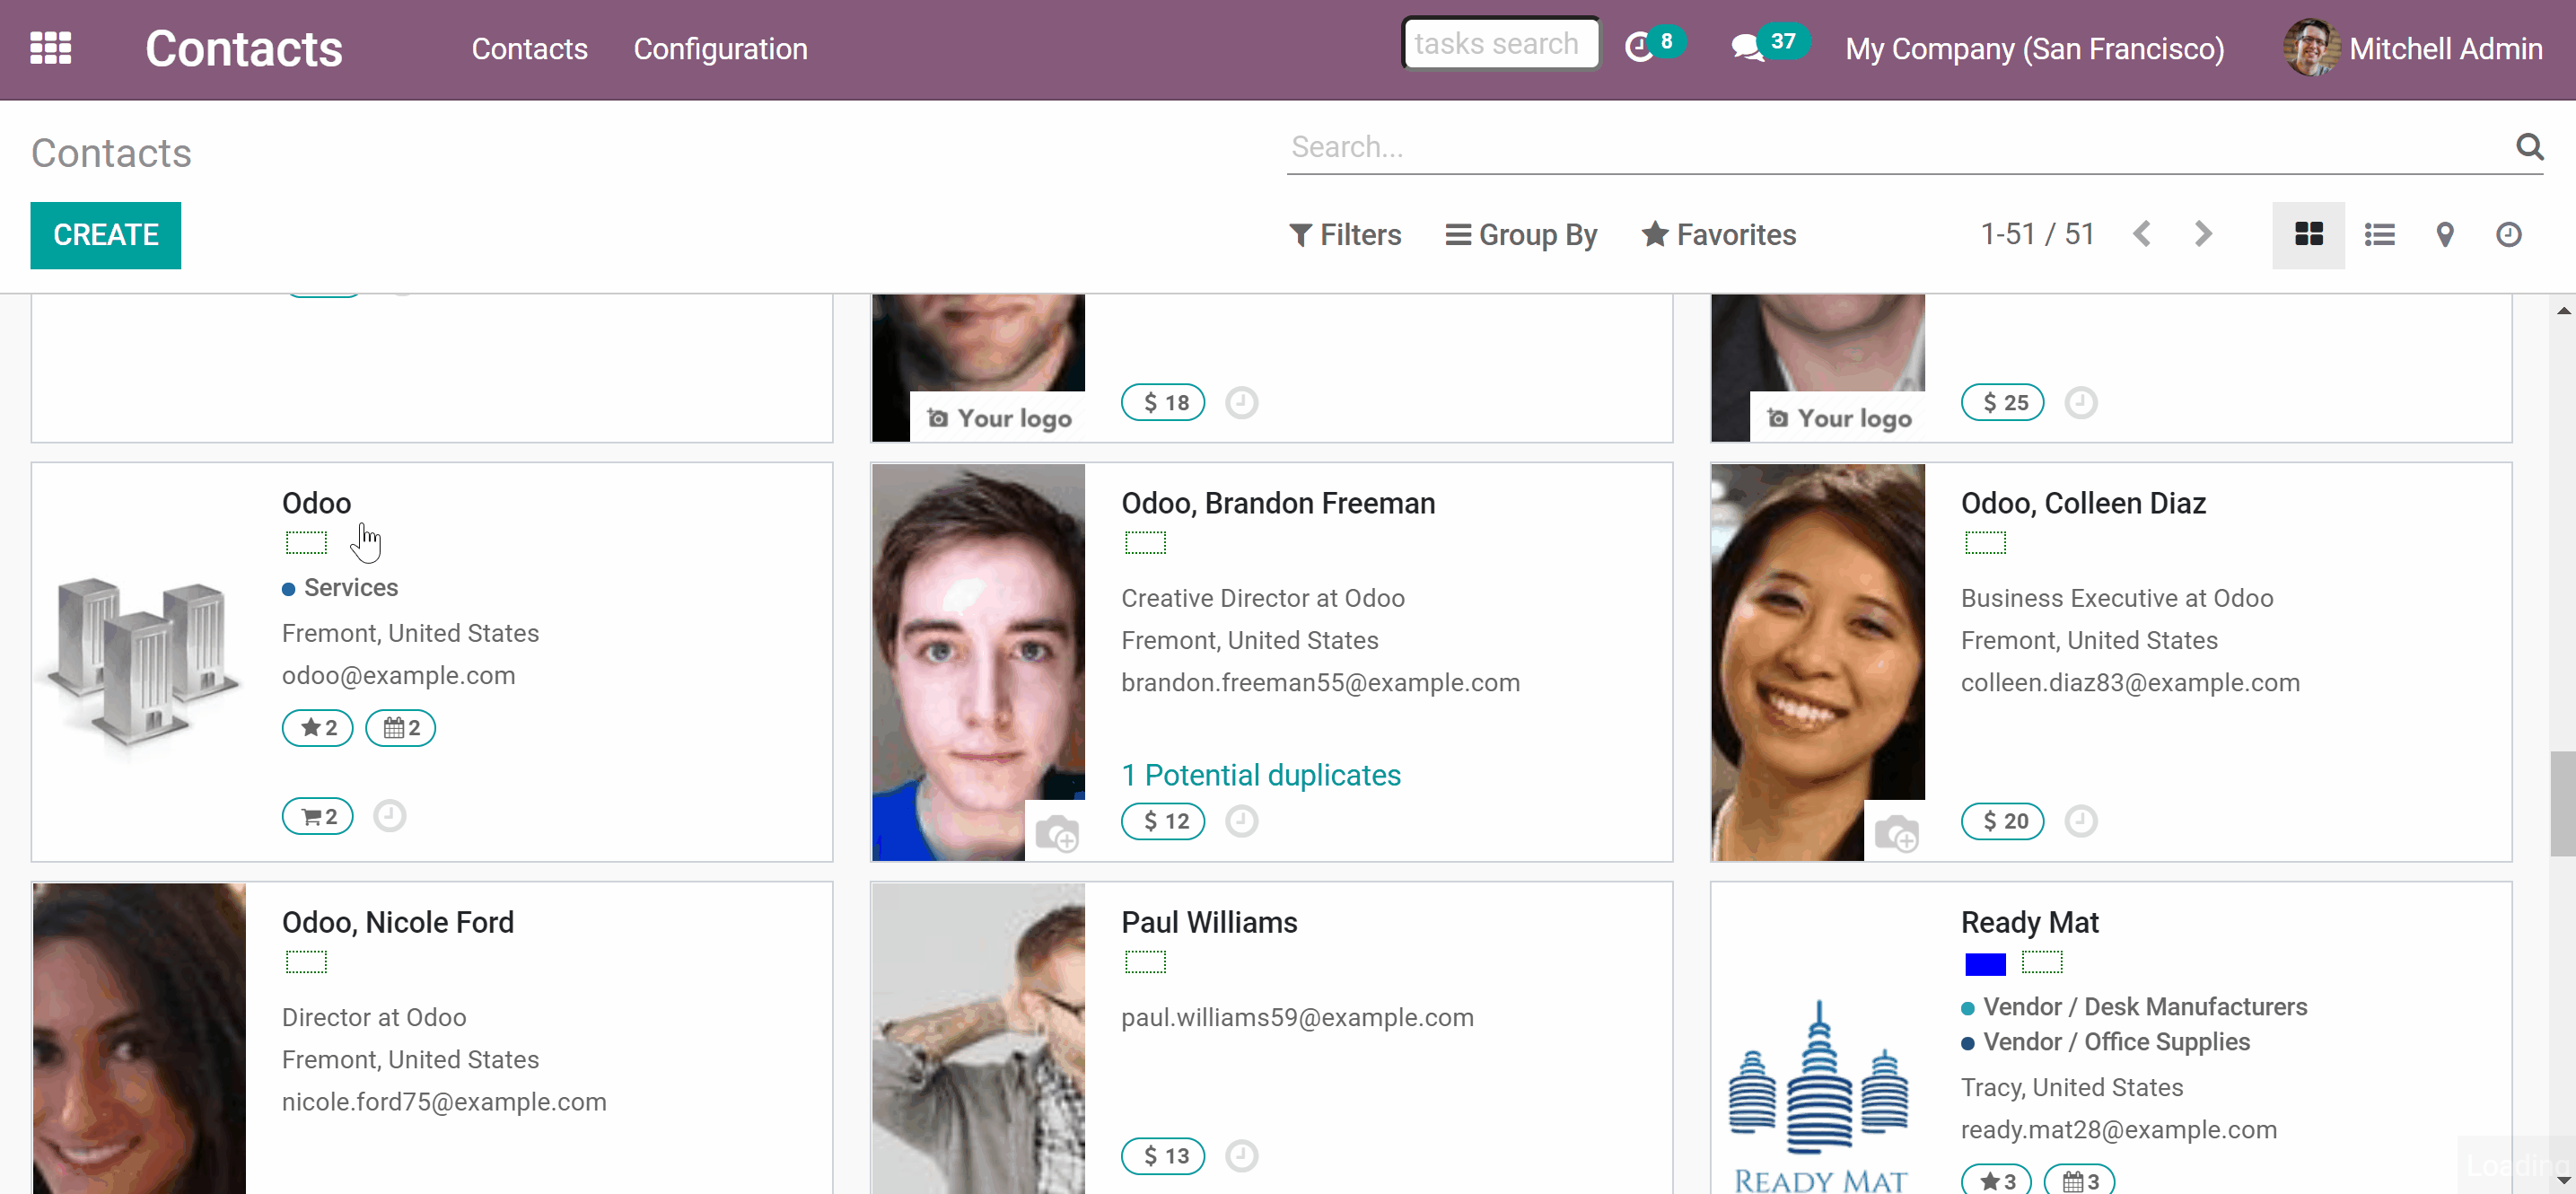Click the $ 13 badge on Paul Williams
The width and height of the screenshot is (2576, 1194).
[x=1163, y=1156]
